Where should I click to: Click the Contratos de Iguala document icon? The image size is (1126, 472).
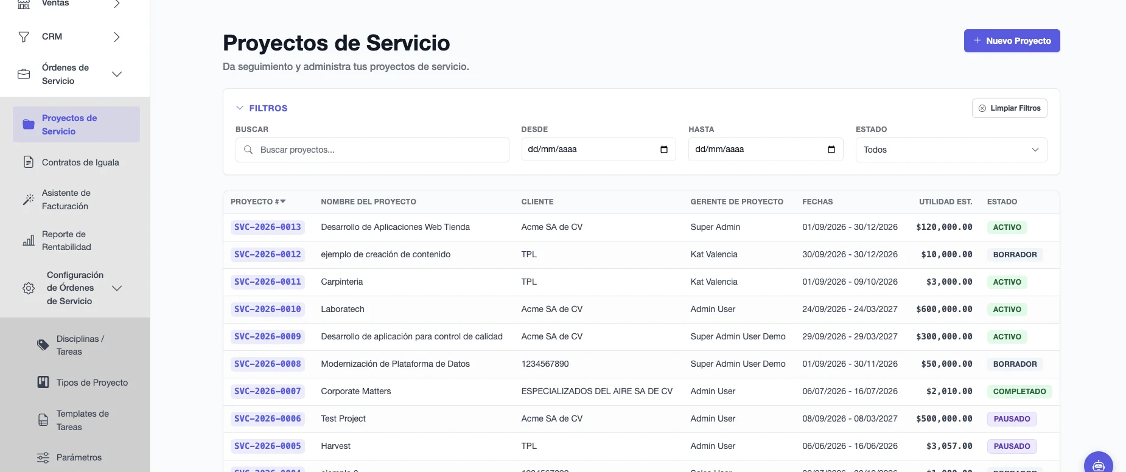(x=29, y=162)
